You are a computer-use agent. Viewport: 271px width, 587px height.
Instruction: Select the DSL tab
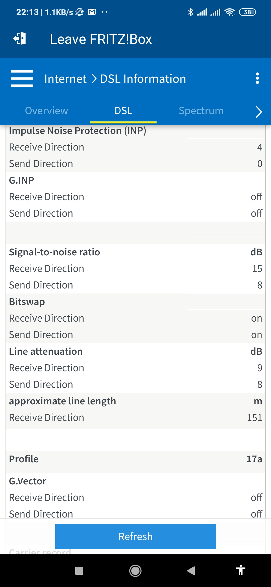click(123, 111)
